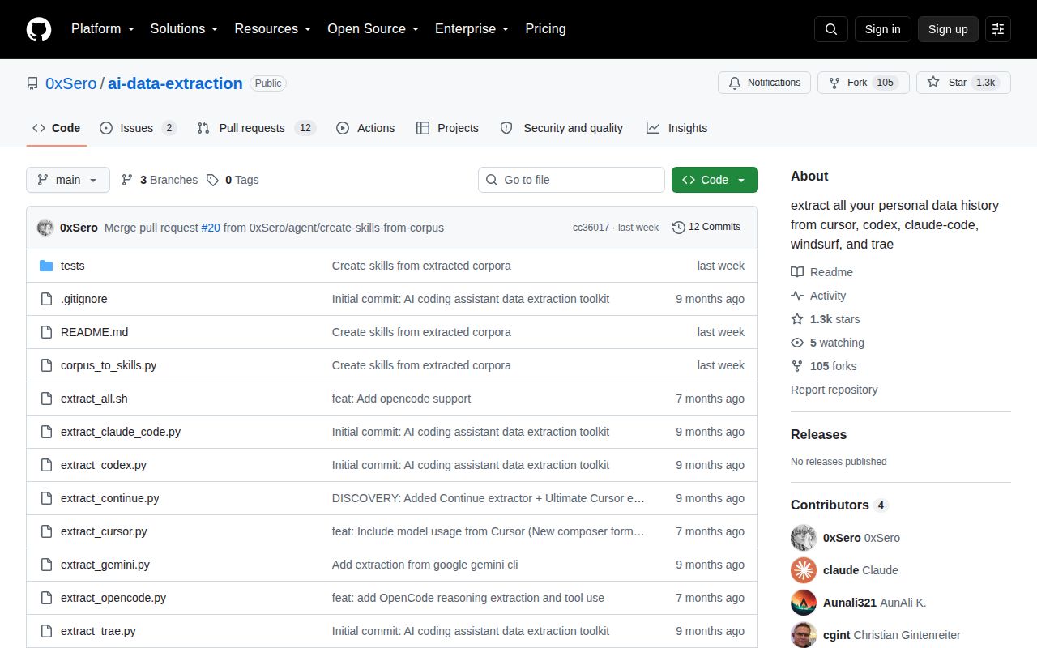The image size is (1037, 648).
Task: Click the star icon in Star button
Action: (933, 83)
